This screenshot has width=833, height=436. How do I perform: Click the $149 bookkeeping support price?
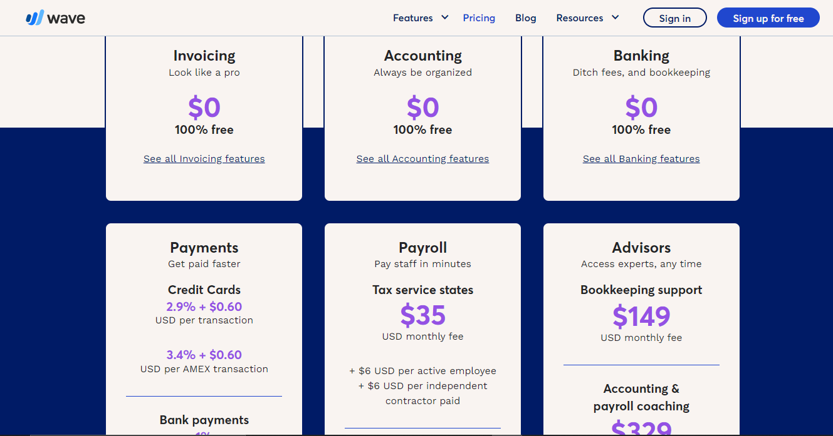pos(641,317)
